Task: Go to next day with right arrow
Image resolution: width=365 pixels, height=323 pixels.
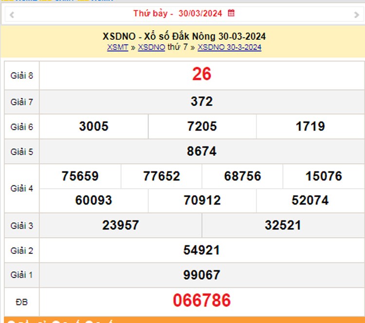Action: [356, 15]
